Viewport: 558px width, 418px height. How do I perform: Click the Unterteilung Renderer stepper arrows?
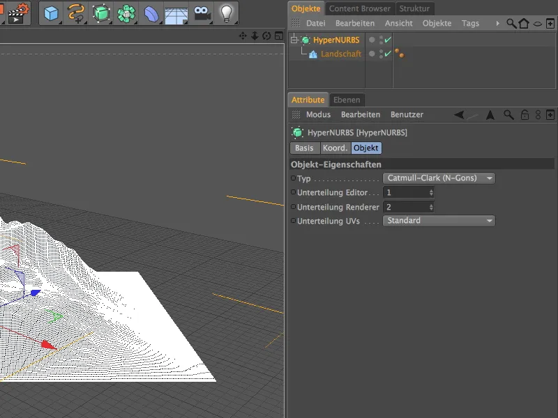pos(431,207)
